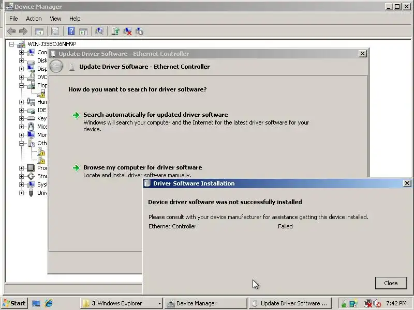Click the Keyboards category icon
Image resolution: width=414 pixels, height=310 pixels.
[x=31, y=118]
